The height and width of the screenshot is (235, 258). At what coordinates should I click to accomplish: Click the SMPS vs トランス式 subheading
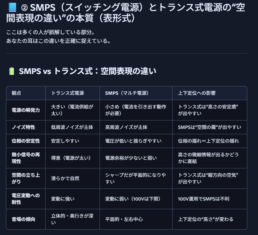tap(87, 71)
